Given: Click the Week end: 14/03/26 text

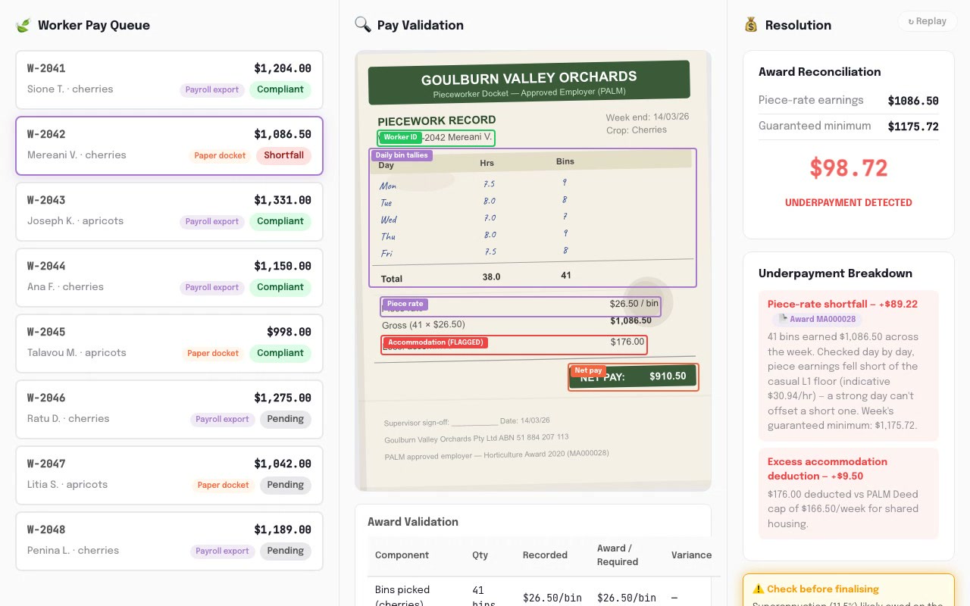Looking at the screenshot, I should (647, 117).
